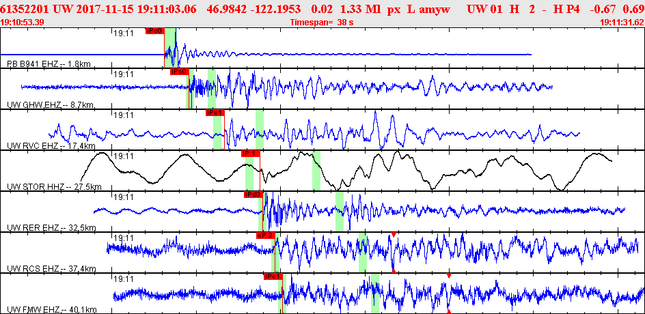The image size is (645, 314).
Task: Select the eP 2 pick flag on RCS trace
Action: coord(265,235)
